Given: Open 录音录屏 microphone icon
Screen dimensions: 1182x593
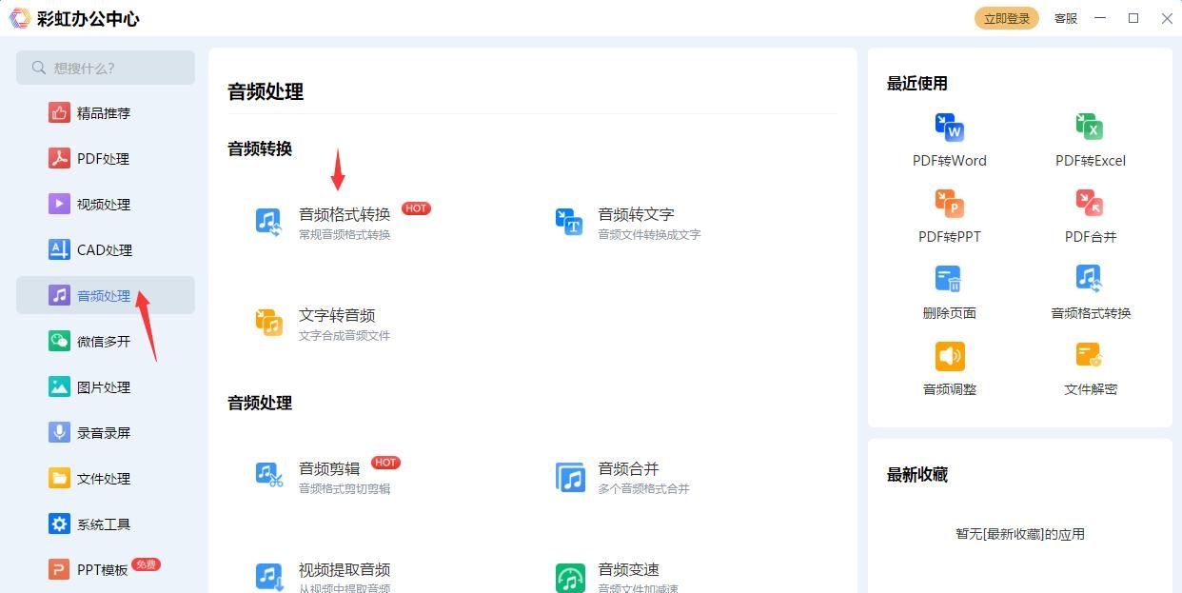Looking at the screenshot, I should click(60, 433).
